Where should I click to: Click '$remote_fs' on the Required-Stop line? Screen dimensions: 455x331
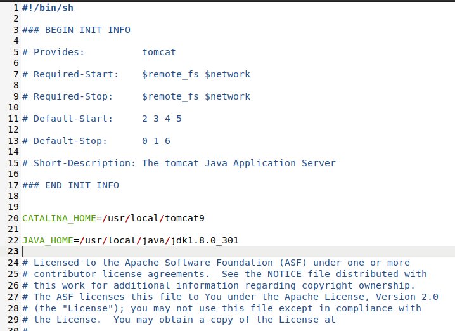tap(170, 96)
